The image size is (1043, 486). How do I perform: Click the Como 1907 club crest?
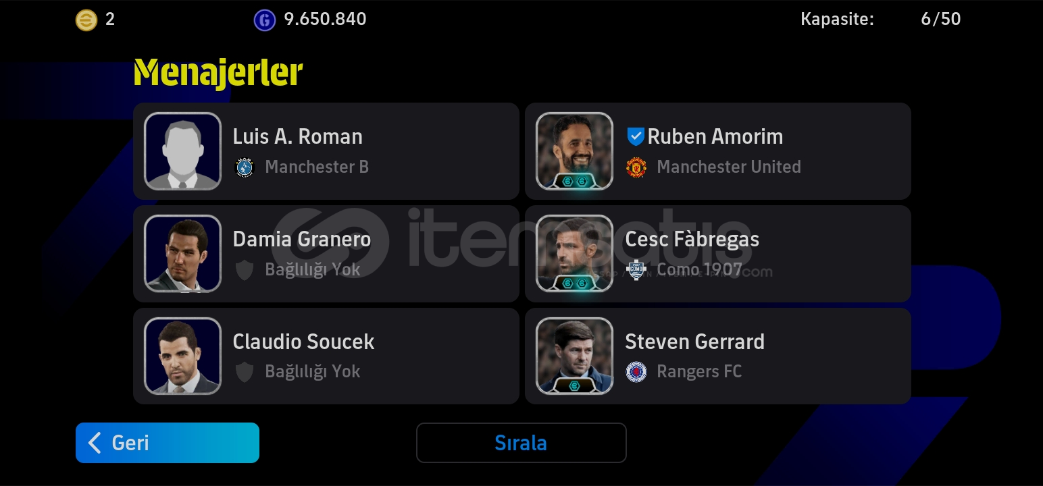tap(636, 269)
